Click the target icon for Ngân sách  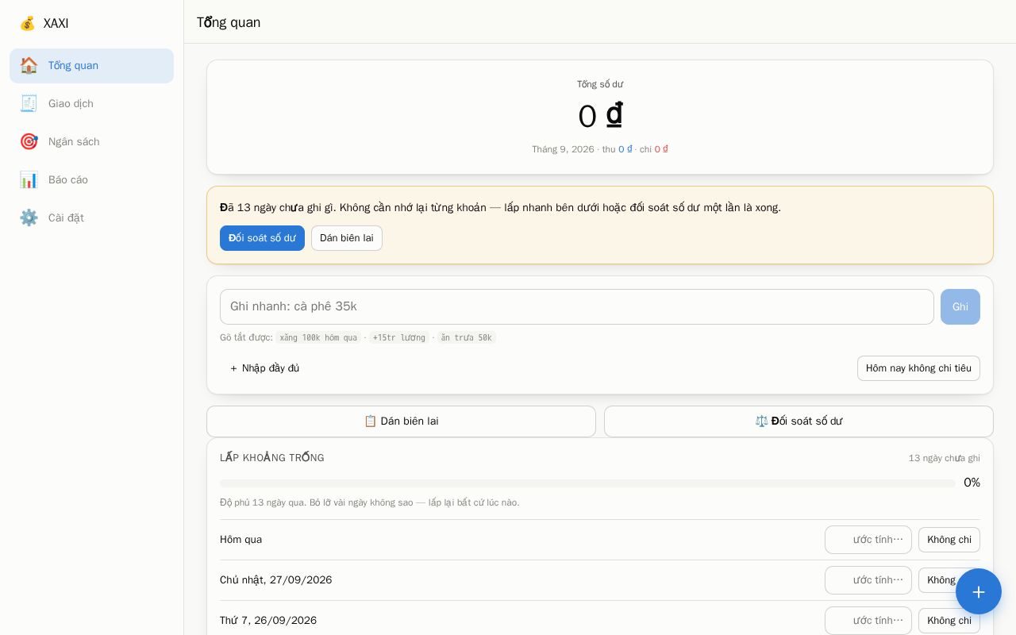click(29, 142)
